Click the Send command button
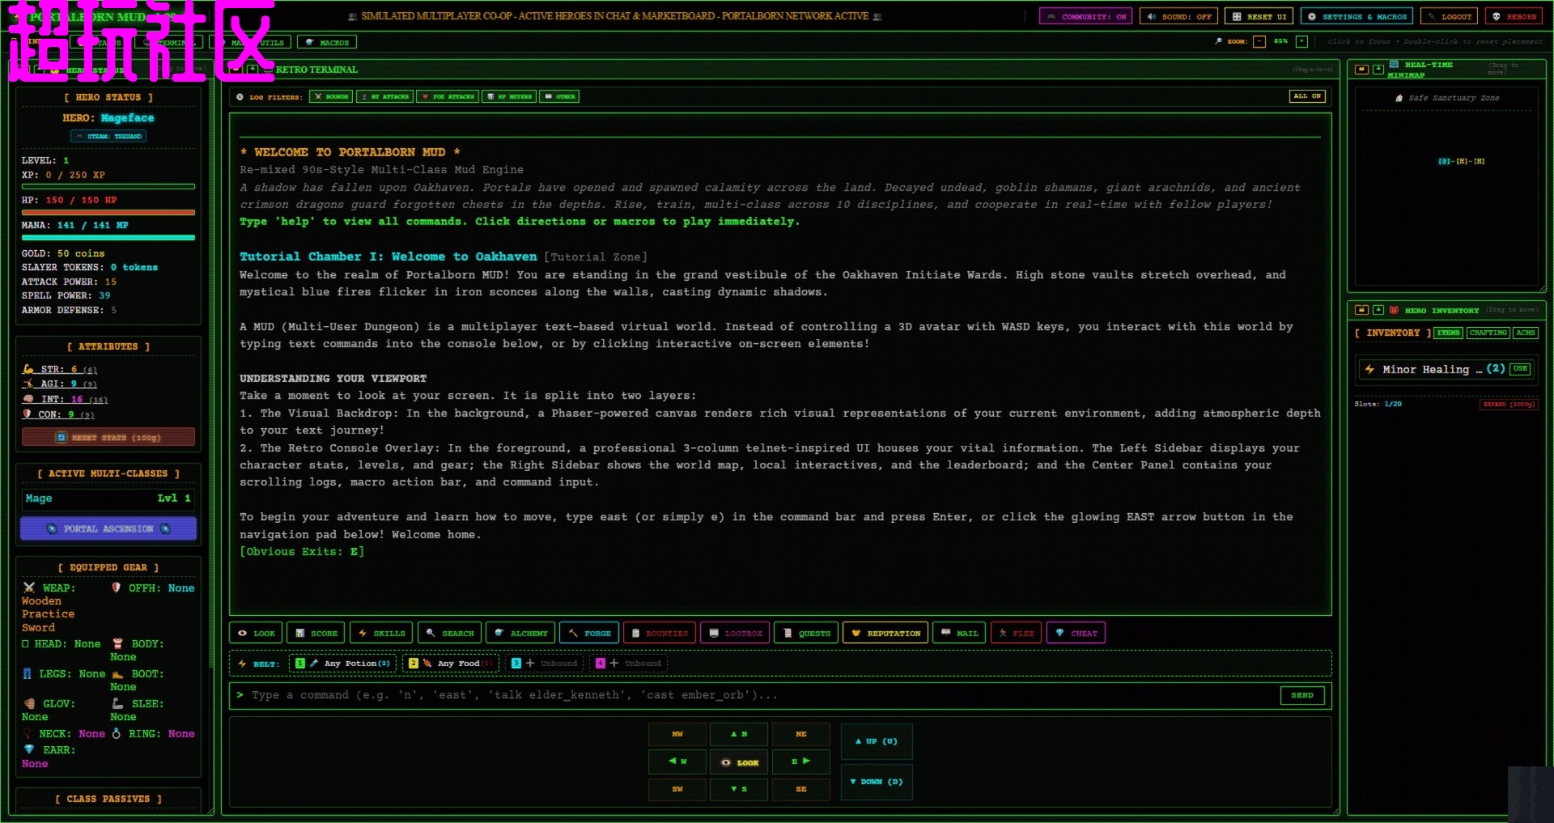The image size is (1554, 823). tap(1302, 695)
